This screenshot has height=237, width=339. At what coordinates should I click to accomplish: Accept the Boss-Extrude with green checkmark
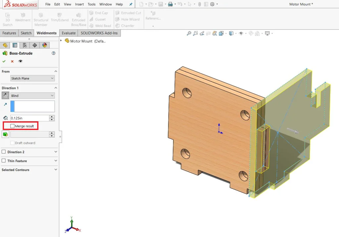4,61
